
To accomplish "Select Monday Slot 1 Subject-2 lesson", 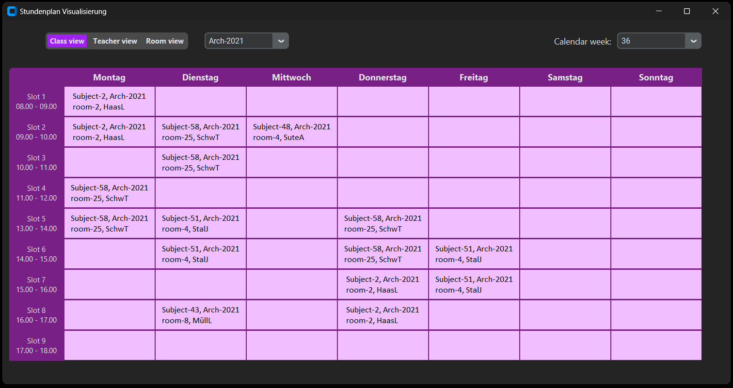I will 109,102.
